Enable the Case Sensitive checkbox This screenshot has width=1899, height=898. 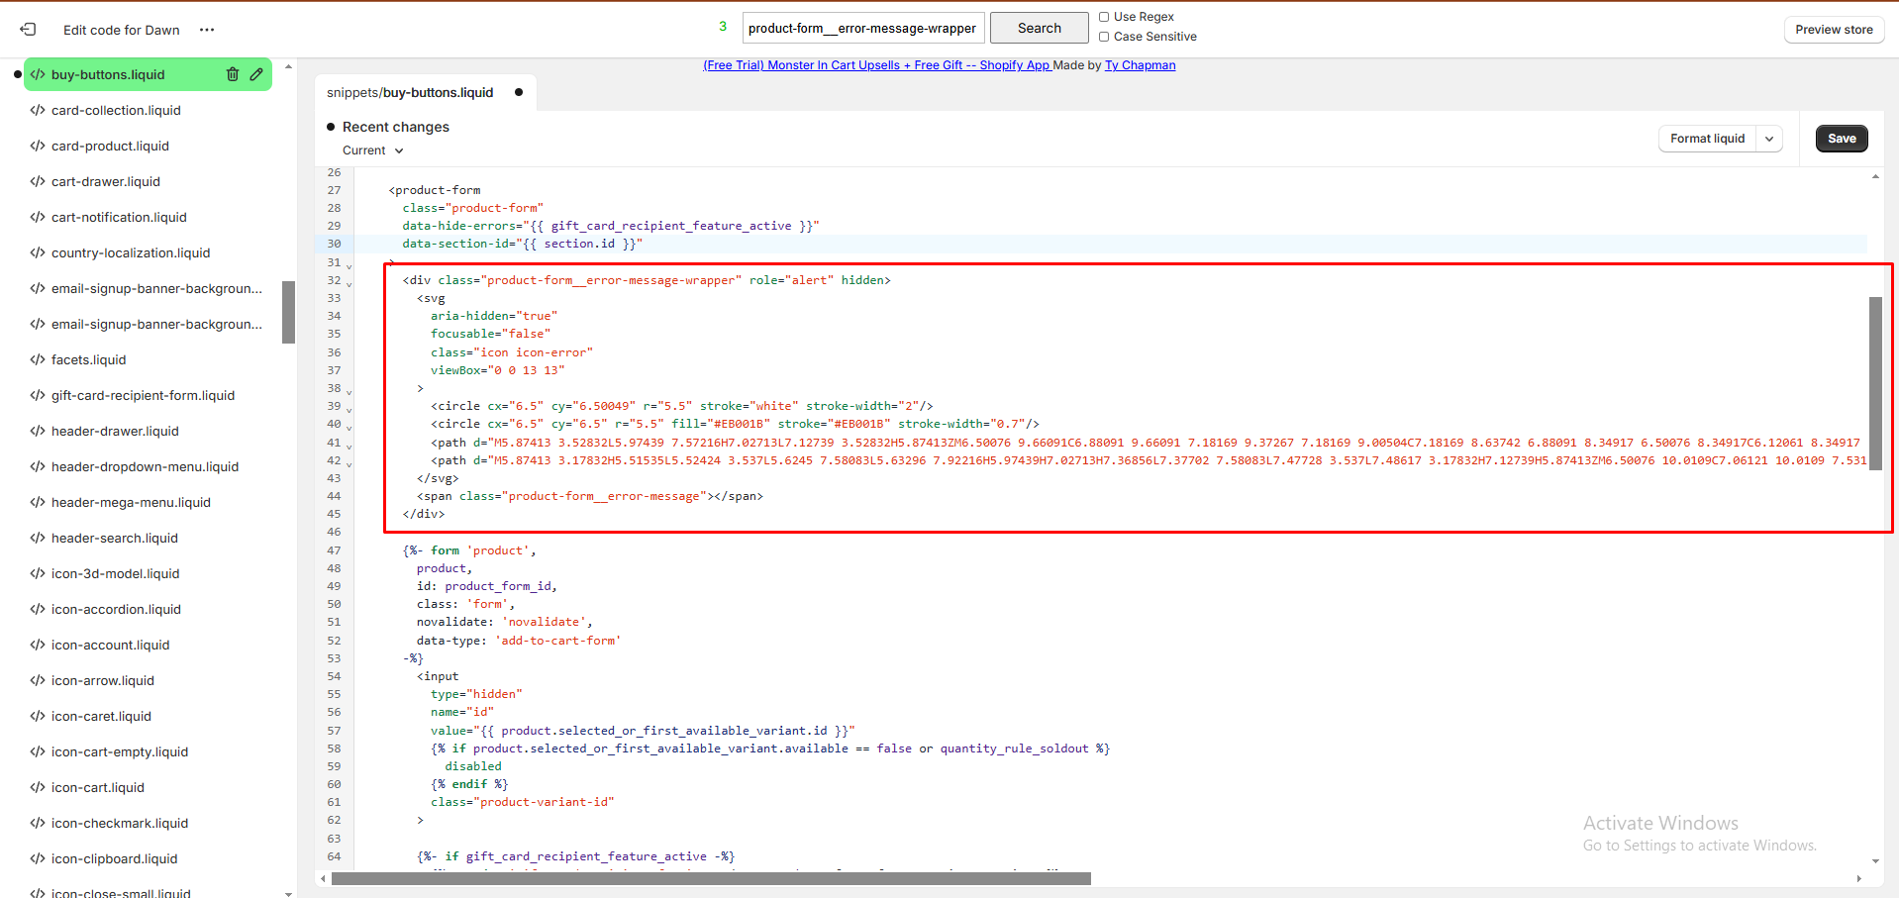[x=1104, y=37]
